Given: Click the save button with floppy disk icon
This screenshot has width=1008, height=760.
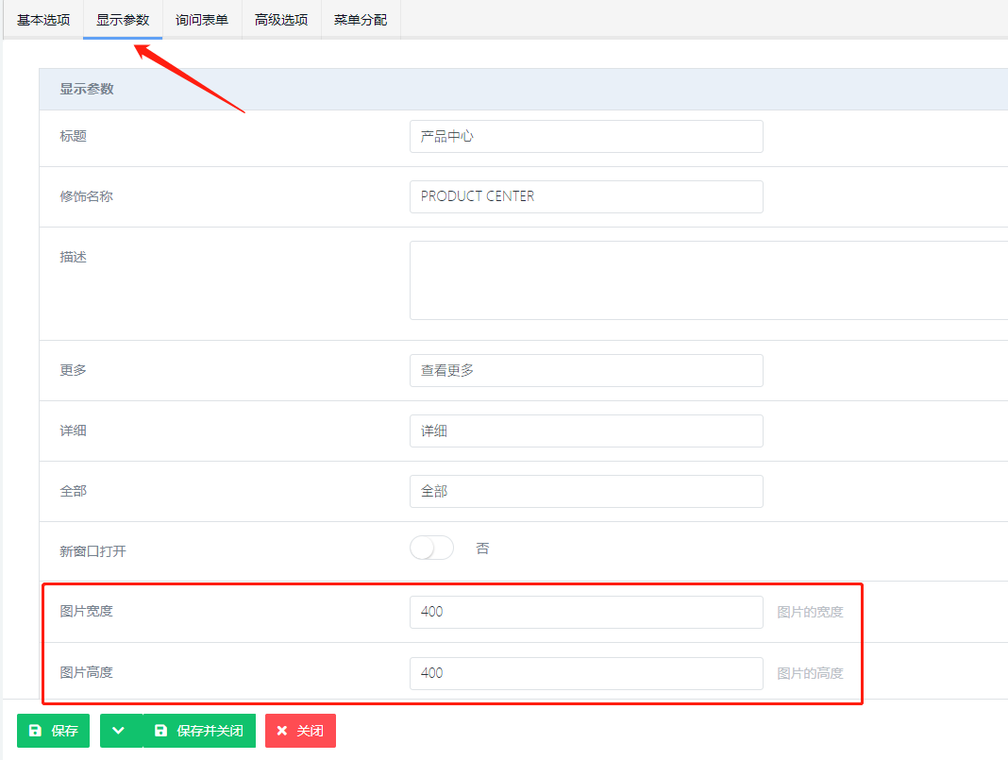Looking at the screenshot, I should 53,731.
